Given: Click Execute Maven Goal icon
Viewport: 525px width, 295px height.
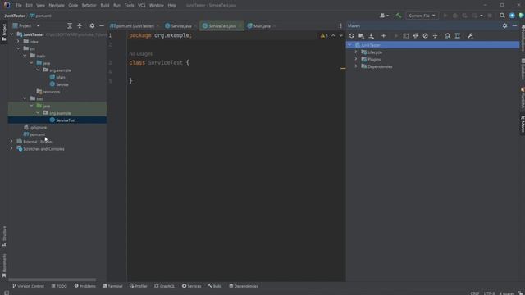Looking at the screenshot, I should click(405, 36).
